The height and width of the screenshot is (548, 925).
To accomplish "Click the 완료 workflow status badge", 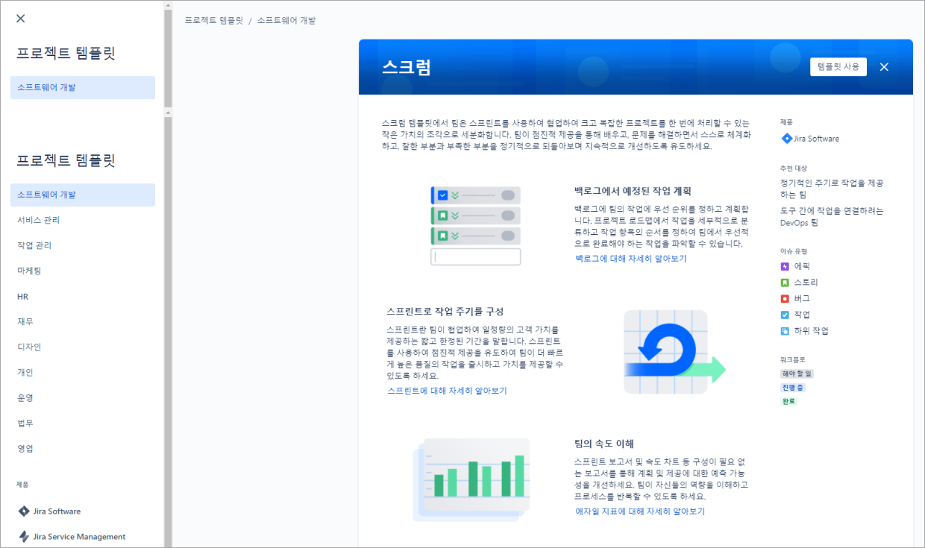I will (x=788, y=401).
